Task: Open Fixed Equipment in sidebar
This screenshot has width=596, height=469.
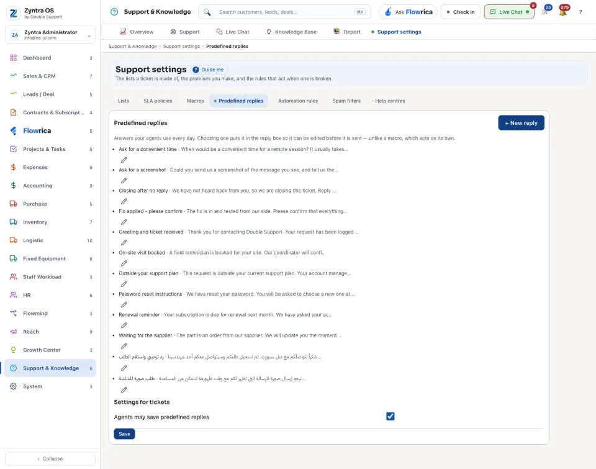Action: (50, 258)
